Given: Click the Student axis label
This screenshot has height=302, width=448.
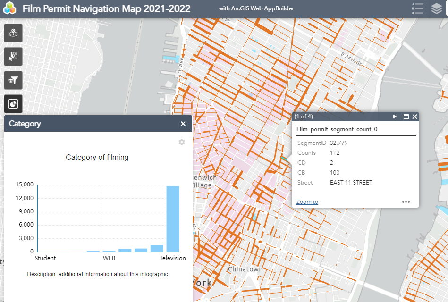Looking at the screenshot, I should pos(45,258).
